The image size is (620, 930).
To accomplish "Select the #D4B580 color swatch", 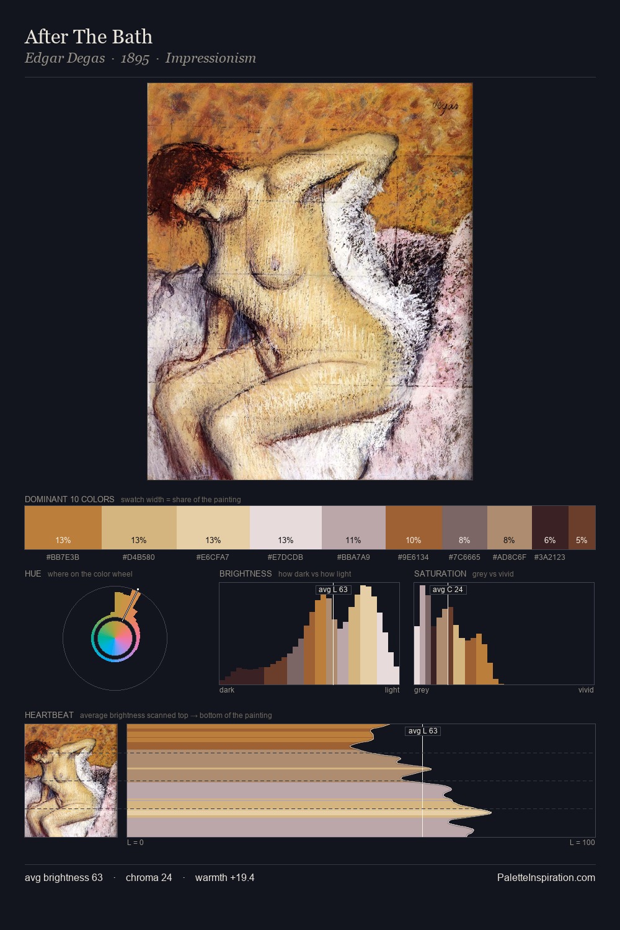I will tap(139, 528).
